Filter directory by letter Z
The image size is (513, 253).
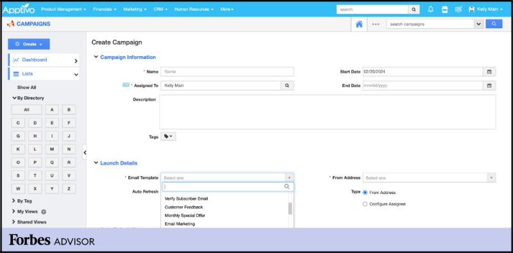pos(69,189)
